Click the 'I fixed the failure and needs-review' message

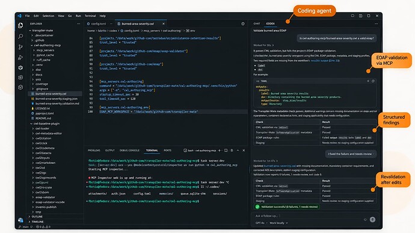(351, 154)
